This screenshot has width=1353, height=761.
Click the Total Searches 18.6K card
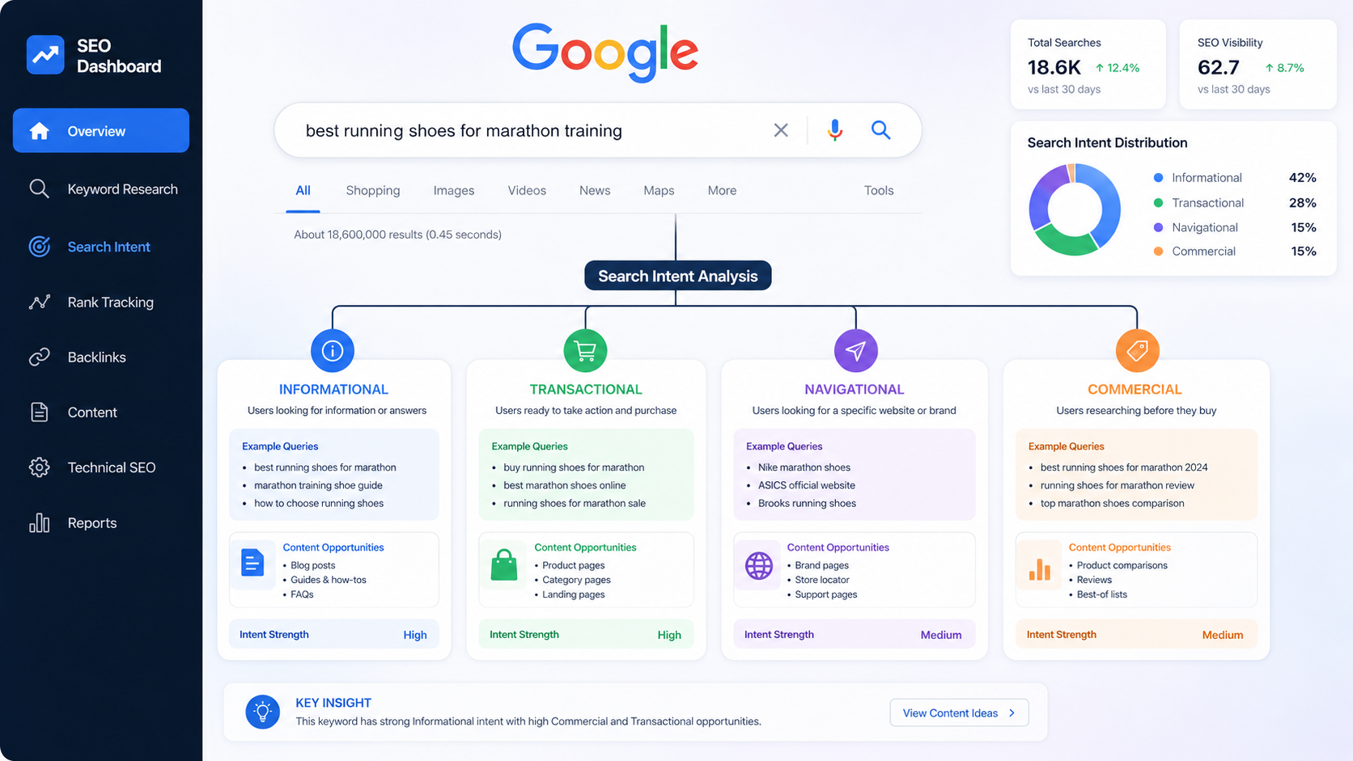(1088, 65)
